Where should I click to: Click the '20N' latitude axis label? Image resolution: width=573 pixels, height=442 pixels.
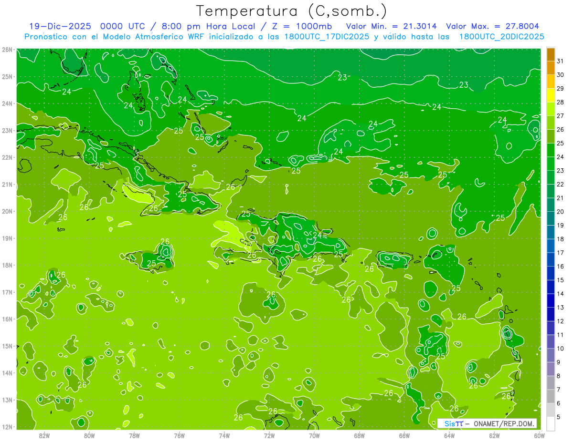(7, 211)
